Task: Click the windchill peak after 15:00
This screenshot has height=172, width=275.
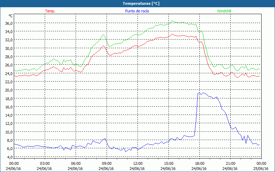Action: 172,21
